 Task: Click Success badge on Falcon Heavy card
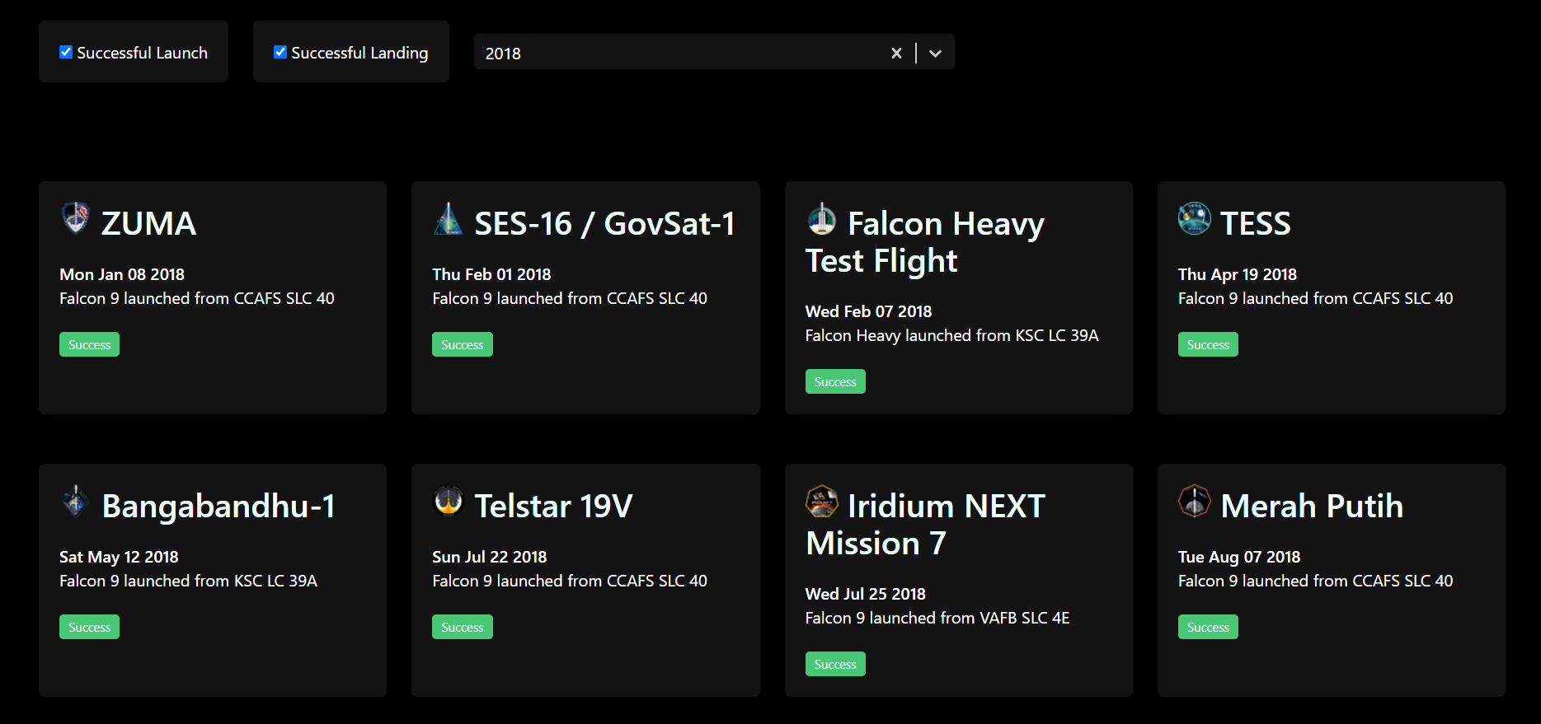(x=835, y=381)
